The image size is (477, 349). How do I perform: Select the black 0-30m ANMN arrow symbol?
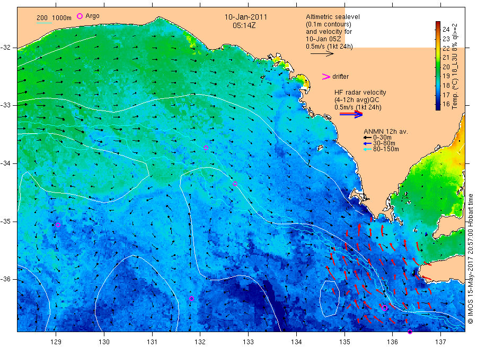(367, 138)
